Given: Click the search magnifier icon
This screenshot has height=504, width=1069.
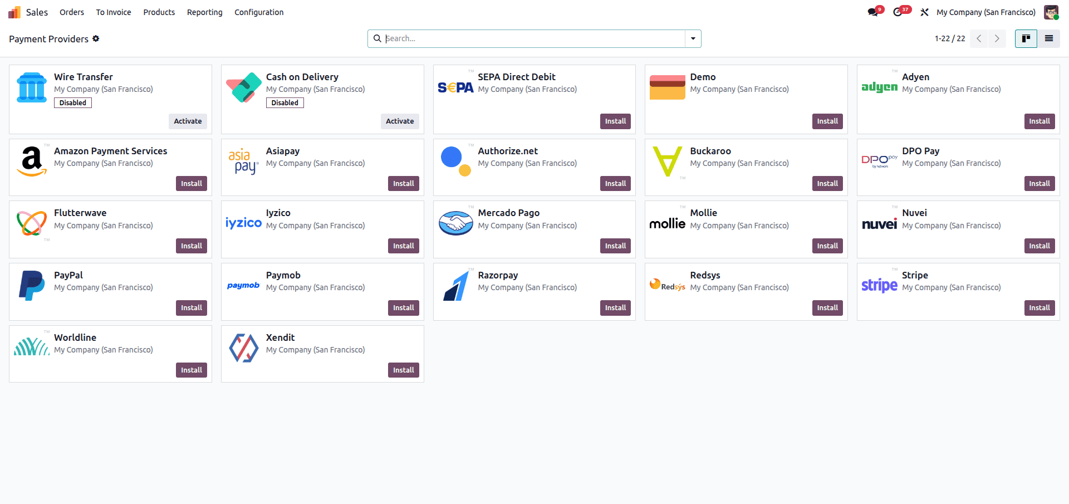Looking at the screenshot, I should point(377,38).
